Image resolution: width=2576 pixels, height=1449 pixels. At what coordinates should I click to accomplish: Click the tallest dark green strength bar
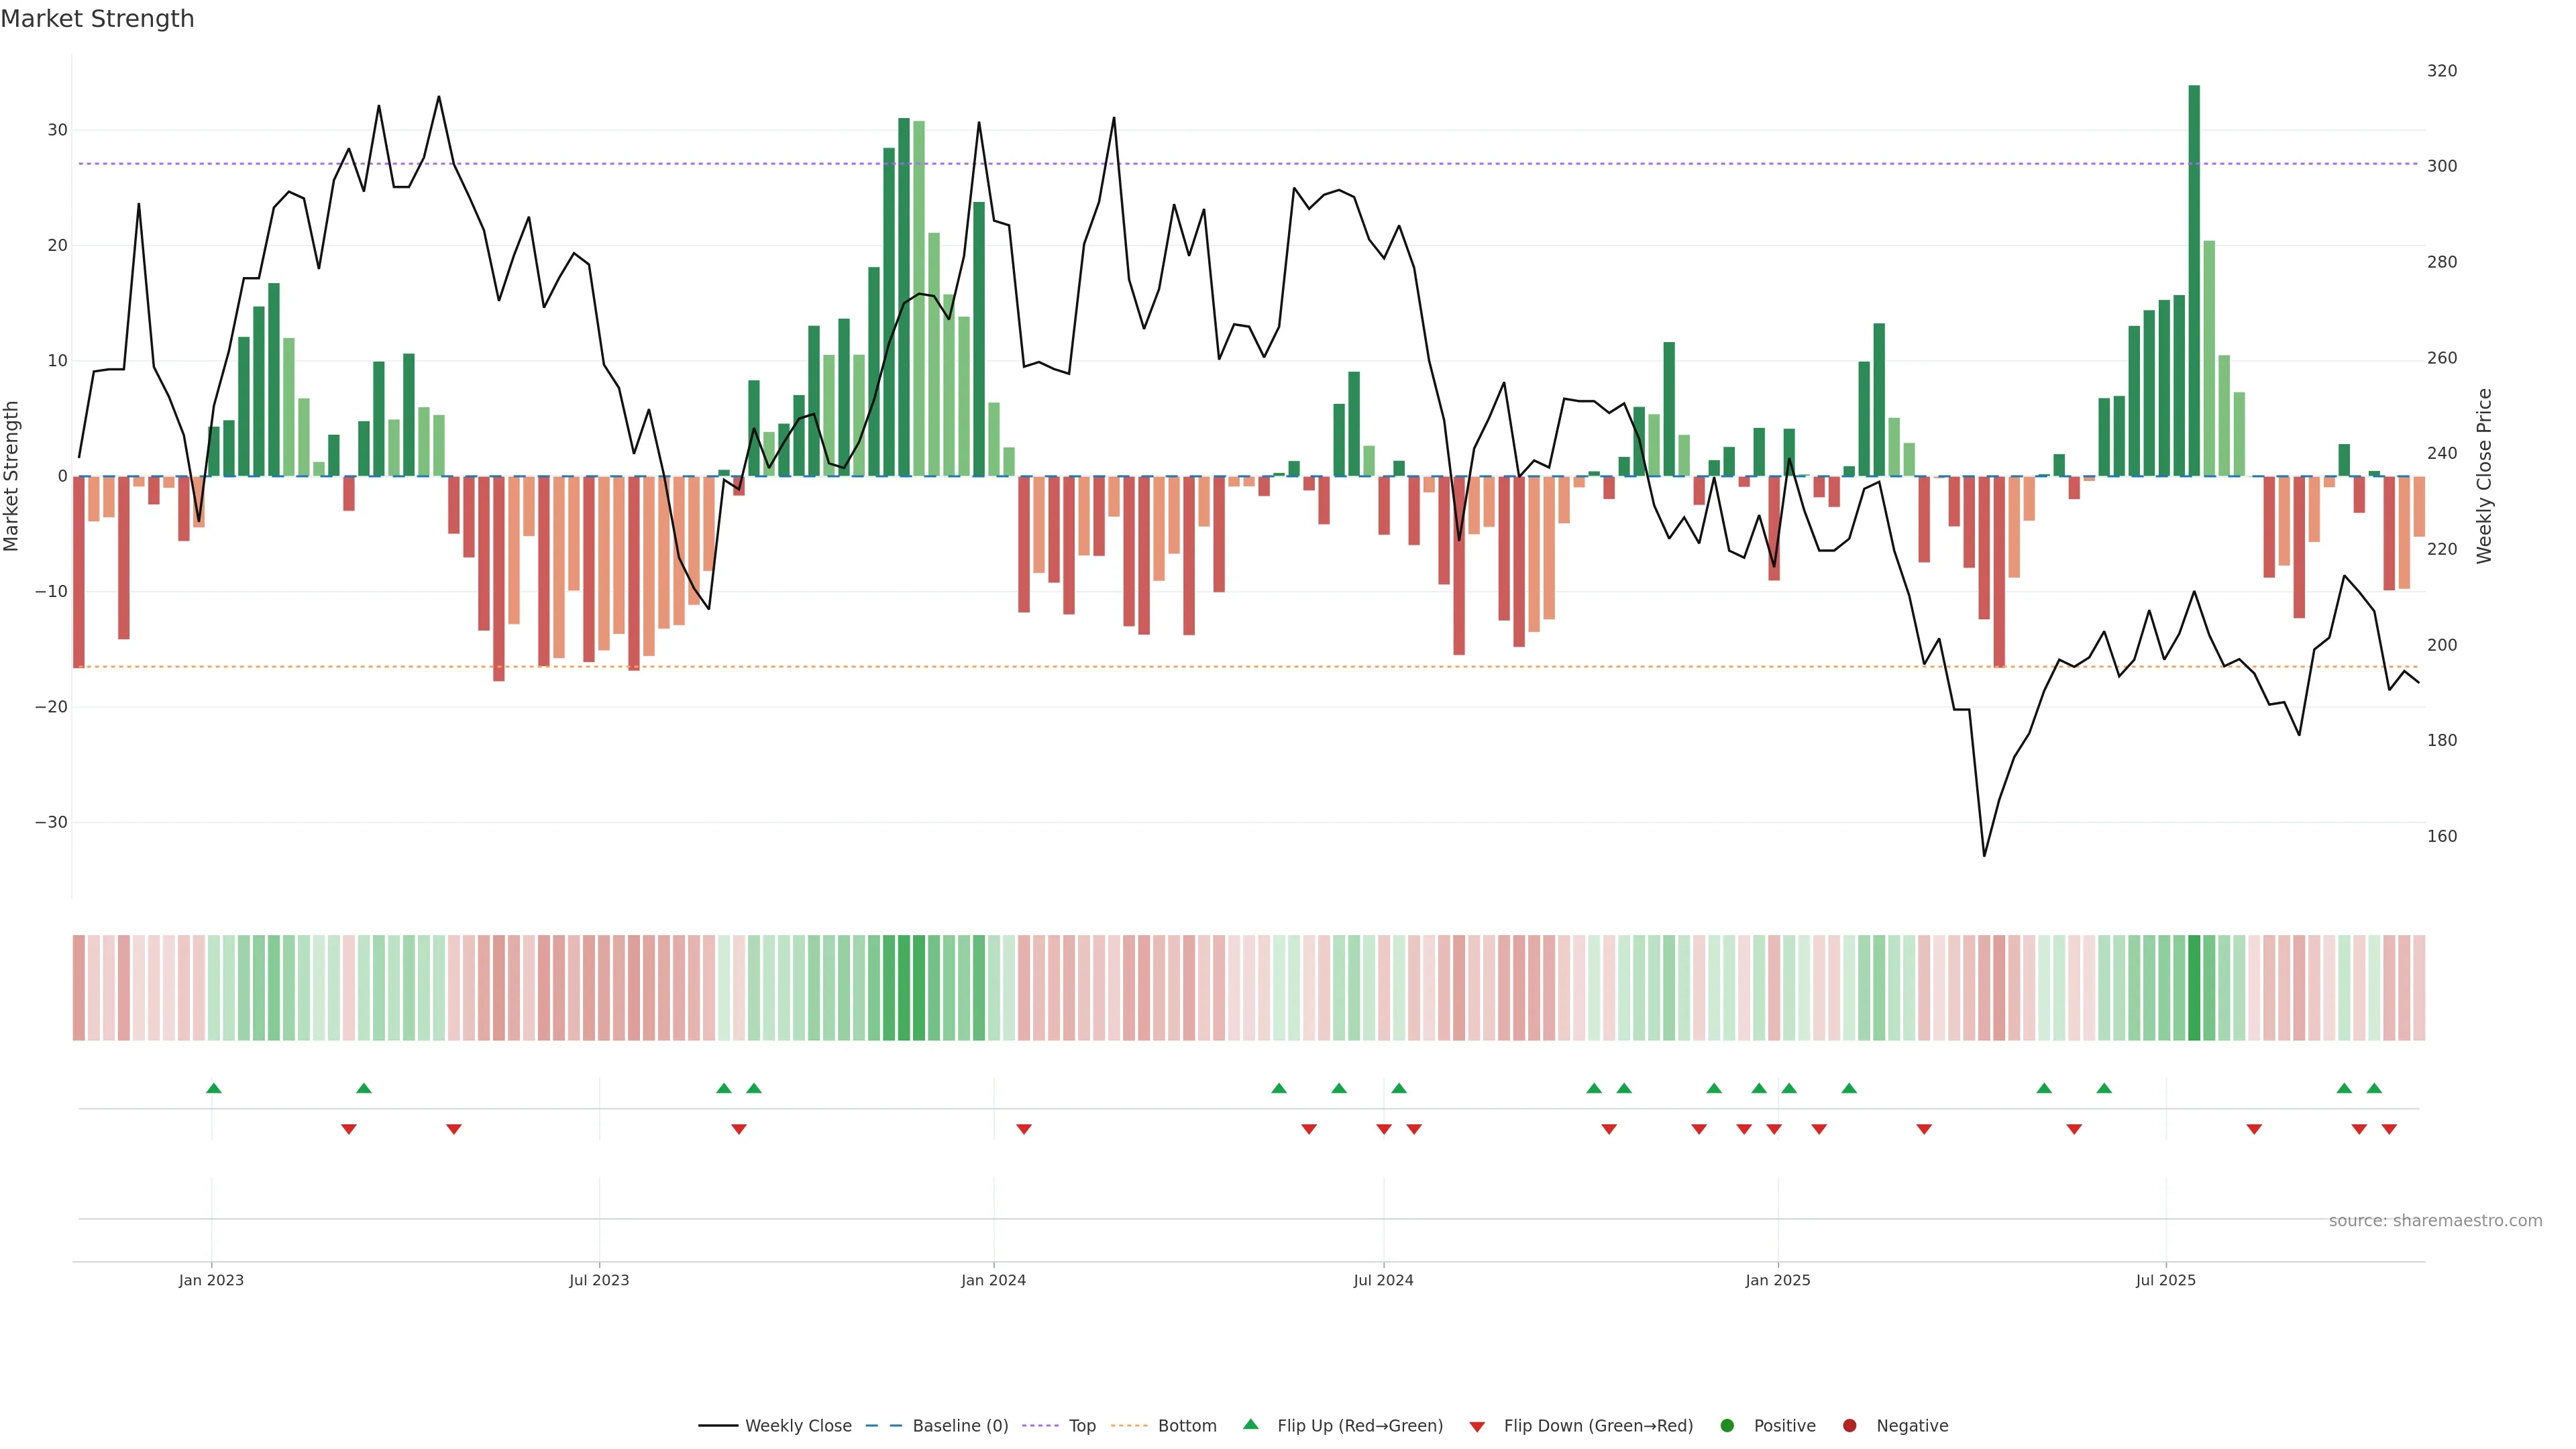coord(2194,280)
